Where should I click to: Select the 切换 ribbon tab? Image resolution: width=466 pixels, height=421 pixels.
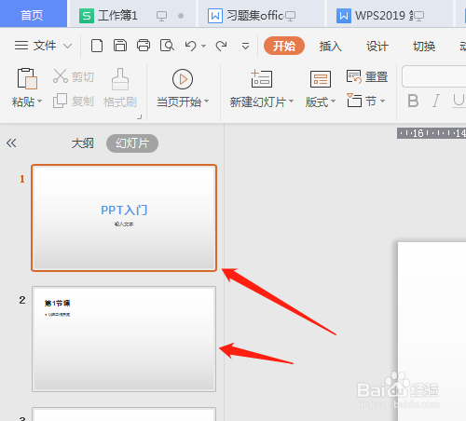tap(424, 47)
